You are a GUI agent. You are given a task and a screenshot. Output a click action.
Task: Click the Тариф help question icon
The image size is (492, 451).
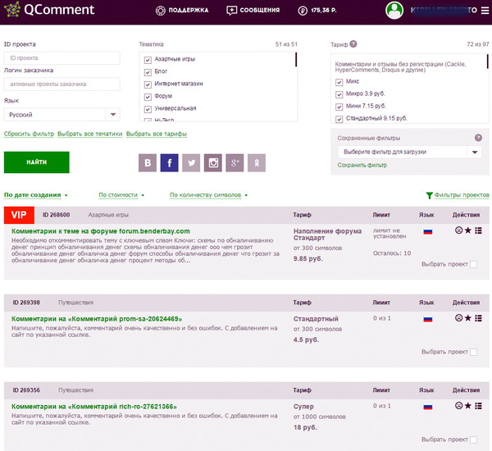353,44
